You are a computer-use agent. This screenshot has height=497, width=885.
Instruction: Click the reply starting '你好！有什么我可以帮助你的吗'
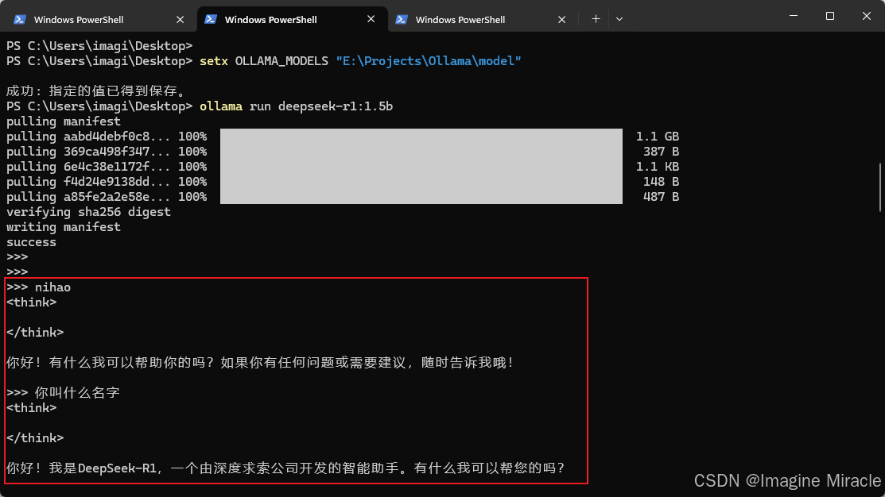click(260, 363)
